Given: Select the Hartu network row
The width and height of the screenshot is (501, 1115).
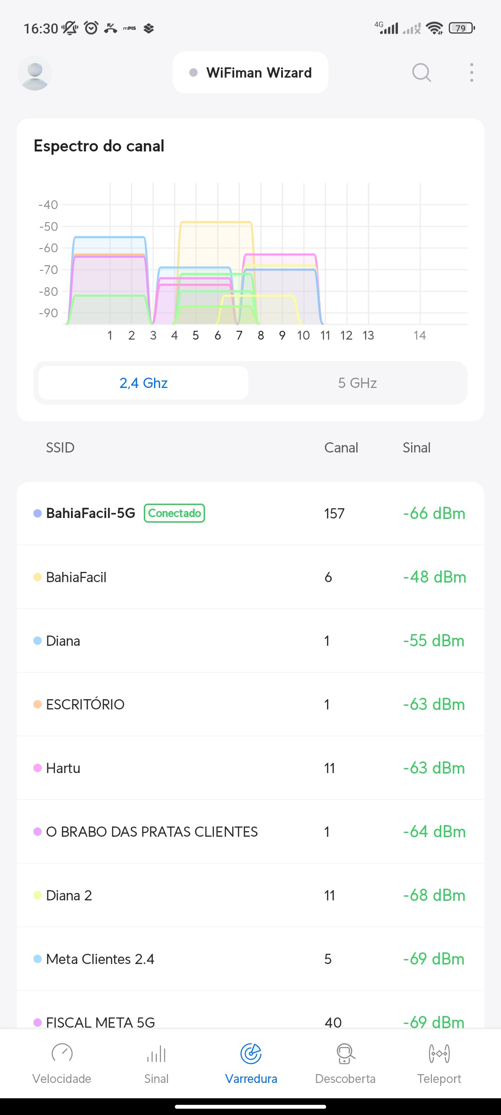Looking at the screenshot, I should tap(250, 768).
